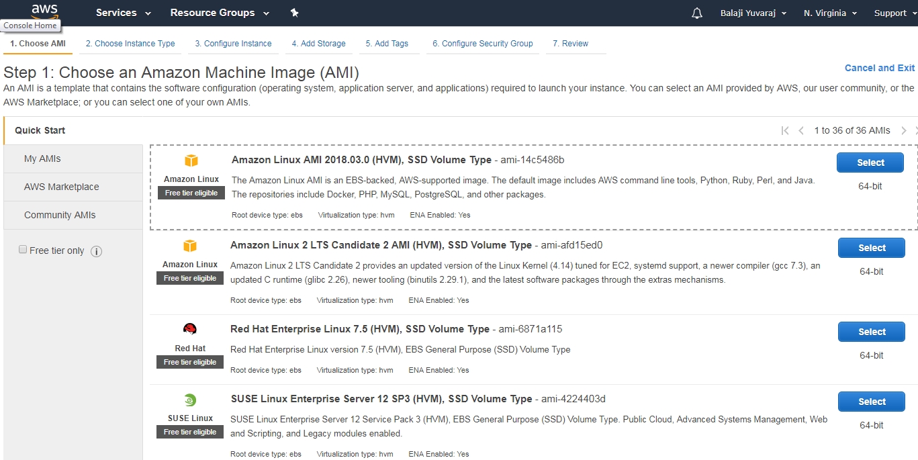Go to previous page of AMIs arrow
The image size is (918, 460).
801,130
